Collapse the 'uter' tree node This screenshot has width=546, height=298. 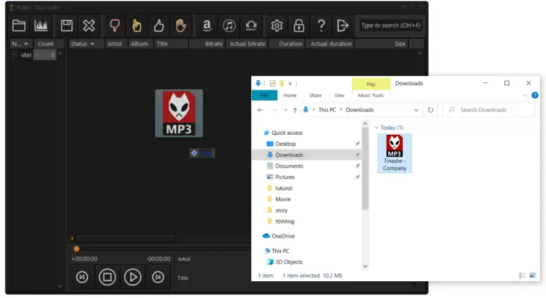14,55
